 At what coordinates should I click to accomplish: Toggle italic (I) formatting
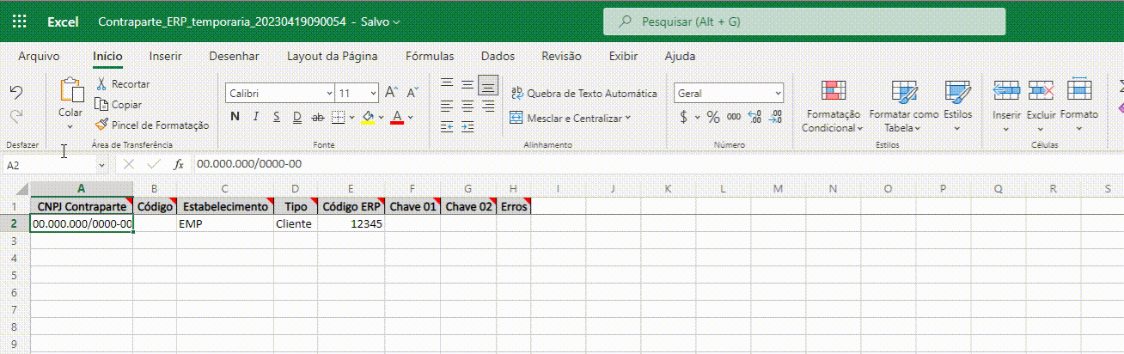tap(256, 117)
